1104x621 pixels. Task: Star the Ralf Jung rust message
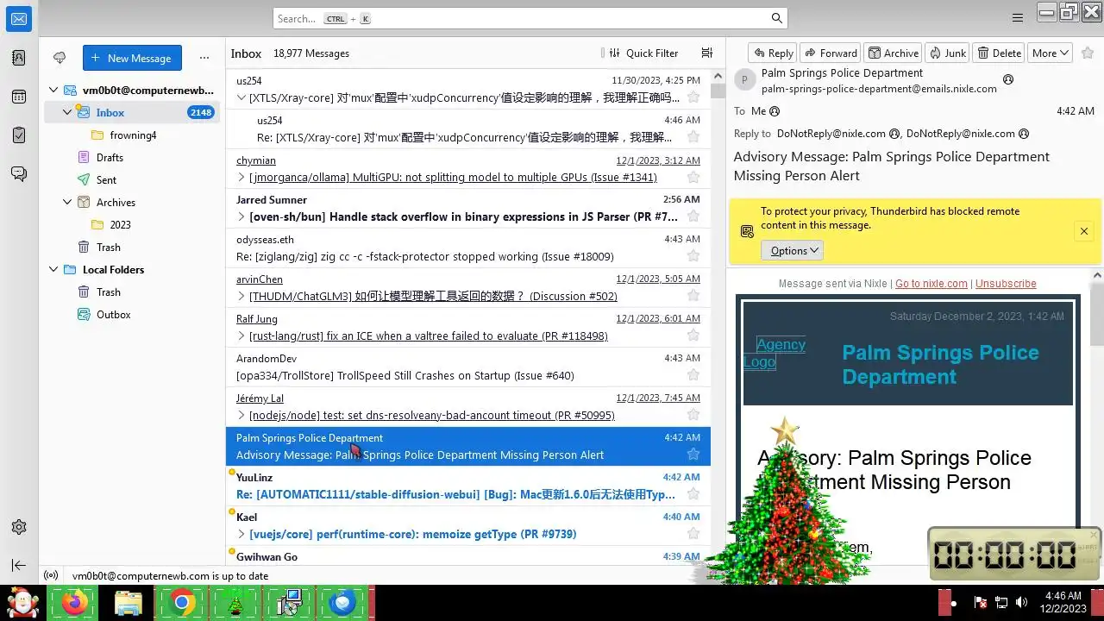[x=693, y=336]
